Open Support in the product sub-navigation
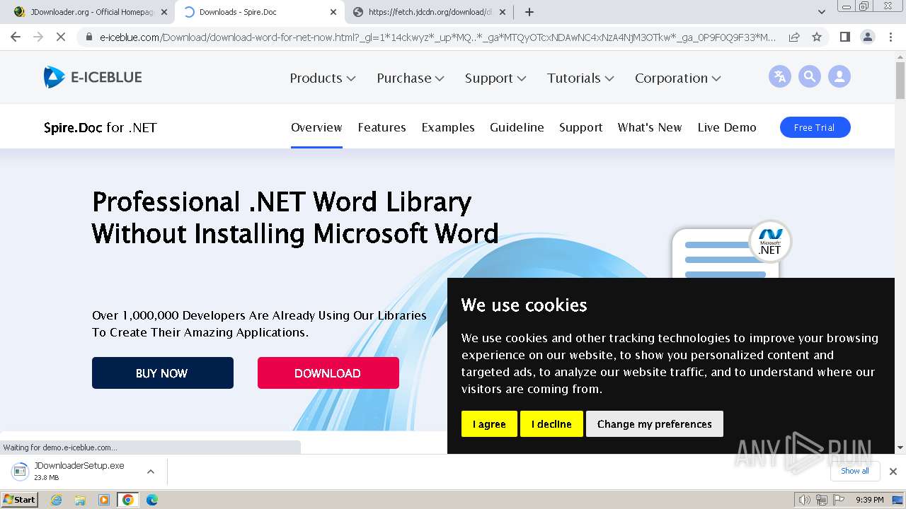The image size is (906, 509). point(580,127)
